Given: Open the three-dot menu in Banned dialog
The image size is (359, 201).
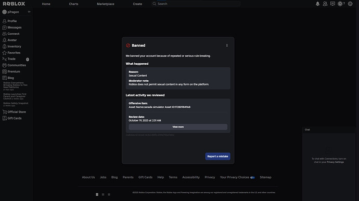Looking at the screenshot, I should (x=227, y=46).
